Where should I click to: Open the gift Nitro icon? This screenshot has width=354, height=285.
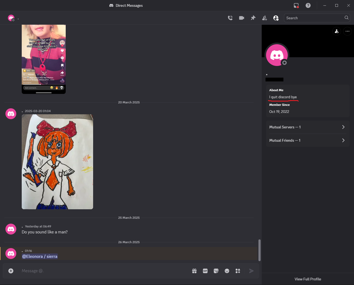tap(194, 271)
